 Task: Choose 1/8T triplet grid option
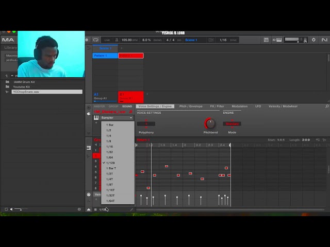[118, 185]
